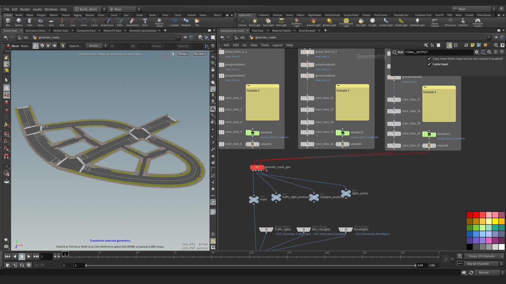The height and width of the screenshot is (284, 506).
Task: Select the Spray Paint tool
Action: tap(132, 22)
